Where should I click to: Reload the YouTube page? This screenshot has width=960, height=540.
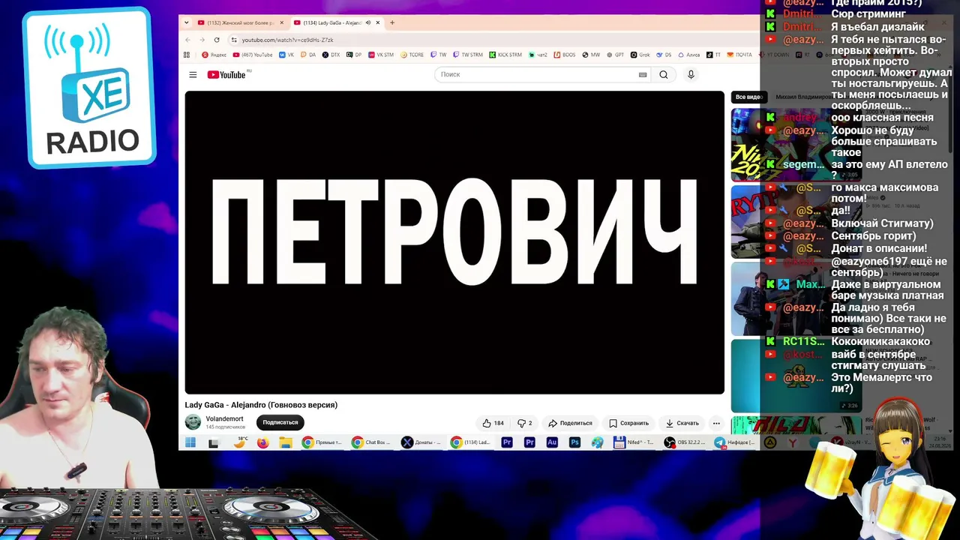(x=217, y=40)
